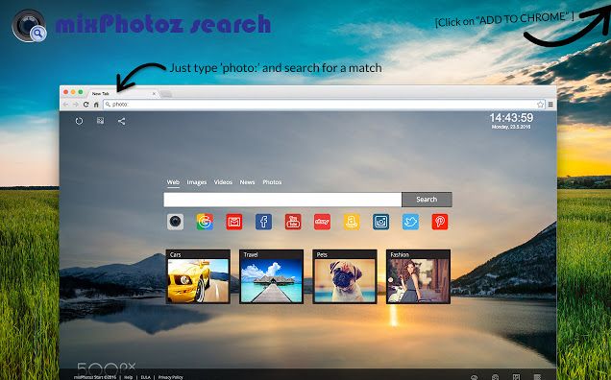Screen dimensions: 611x380
Task: Click the power icon on new tab page
Action: [x=79, y=121]
